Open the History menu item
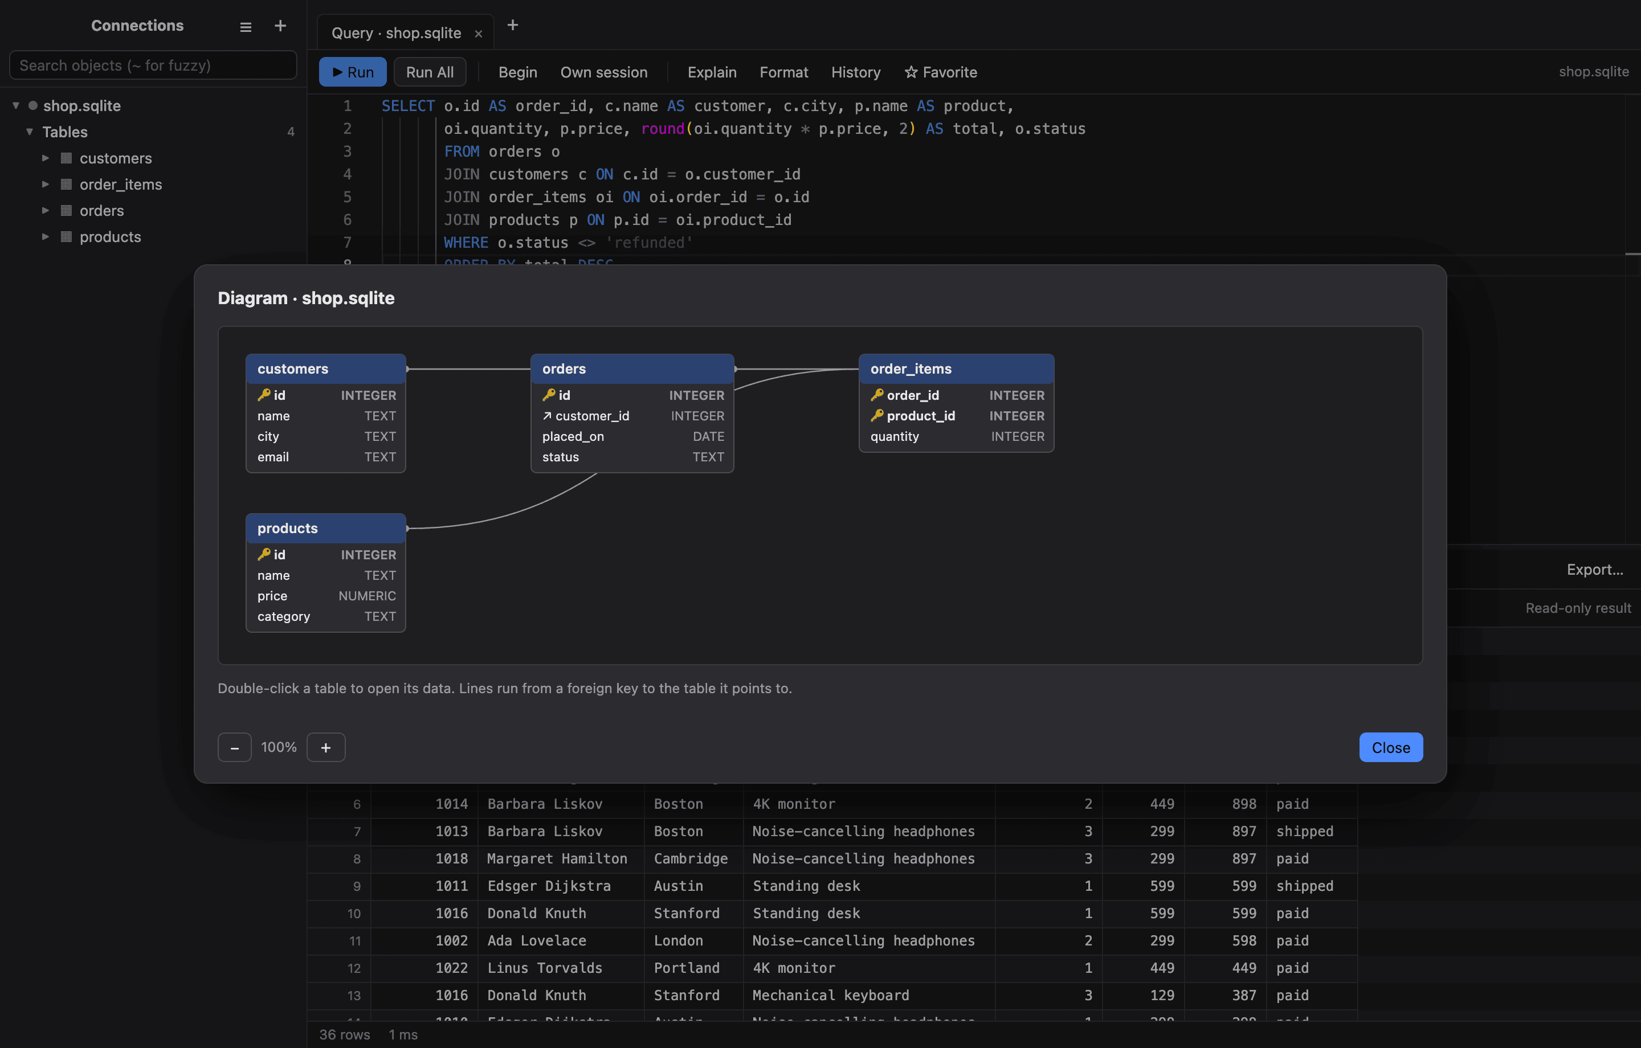The image size is (1641, 1048). tap(855, 72)
